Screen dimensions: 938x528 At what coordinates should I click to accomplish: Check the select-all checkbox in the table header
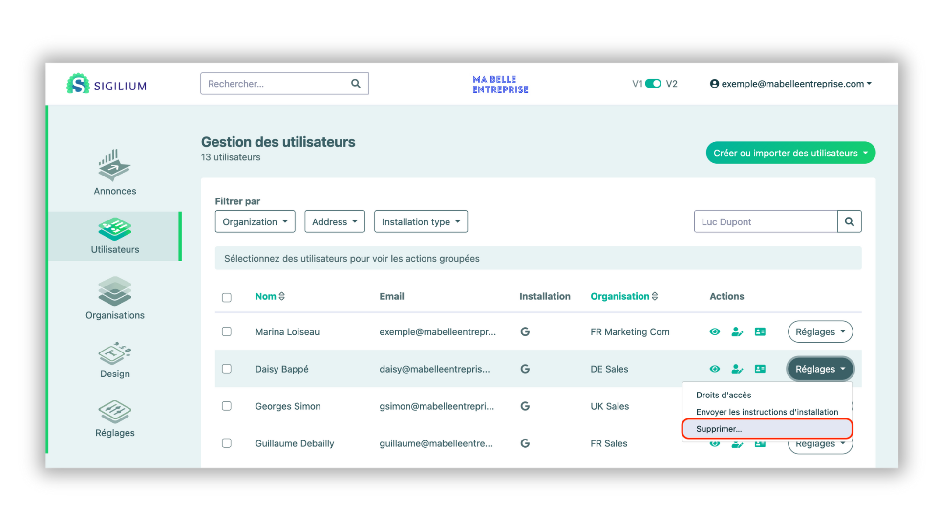[227, 298]
